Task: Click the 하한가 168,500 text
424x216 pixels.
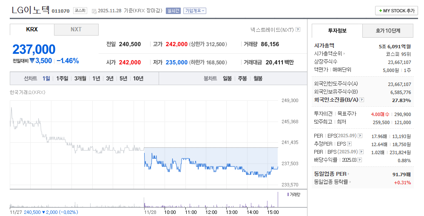Action: click(x=208, y=63)
